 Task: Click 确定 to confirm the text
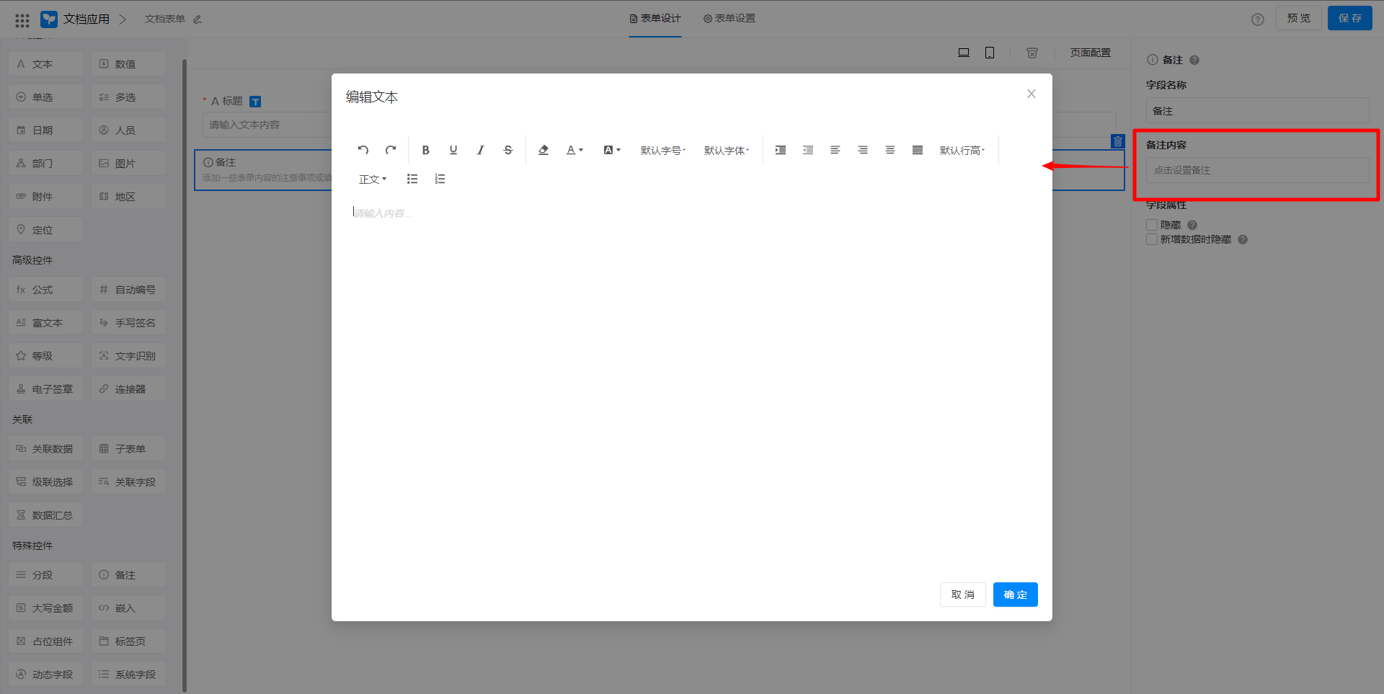(x=1015, y=595)
